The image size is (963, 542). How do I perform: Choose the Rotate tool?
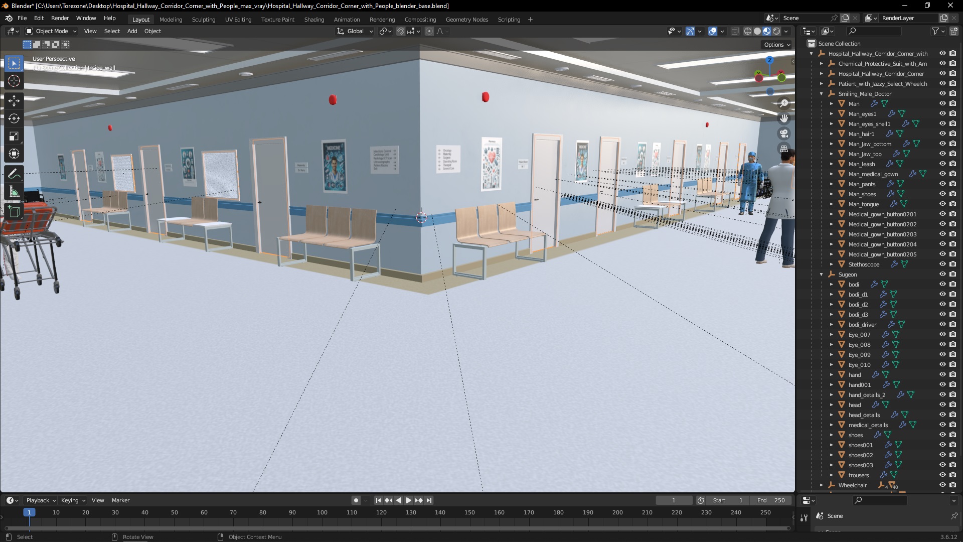tap(14, 118)
